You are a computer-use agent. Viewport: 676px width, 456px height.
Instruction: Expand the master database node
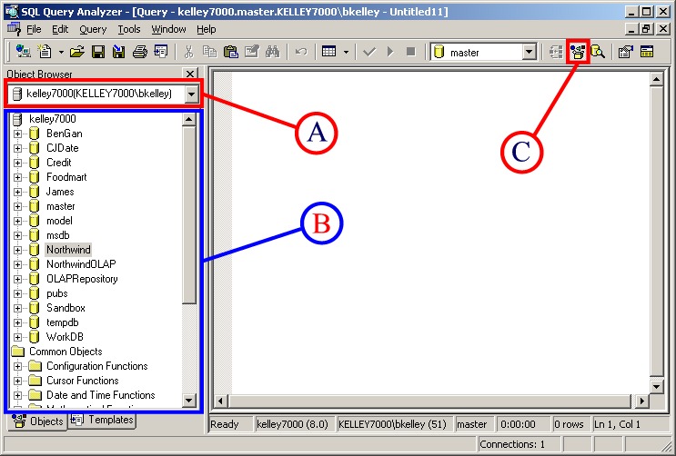[x=17, y=207]
